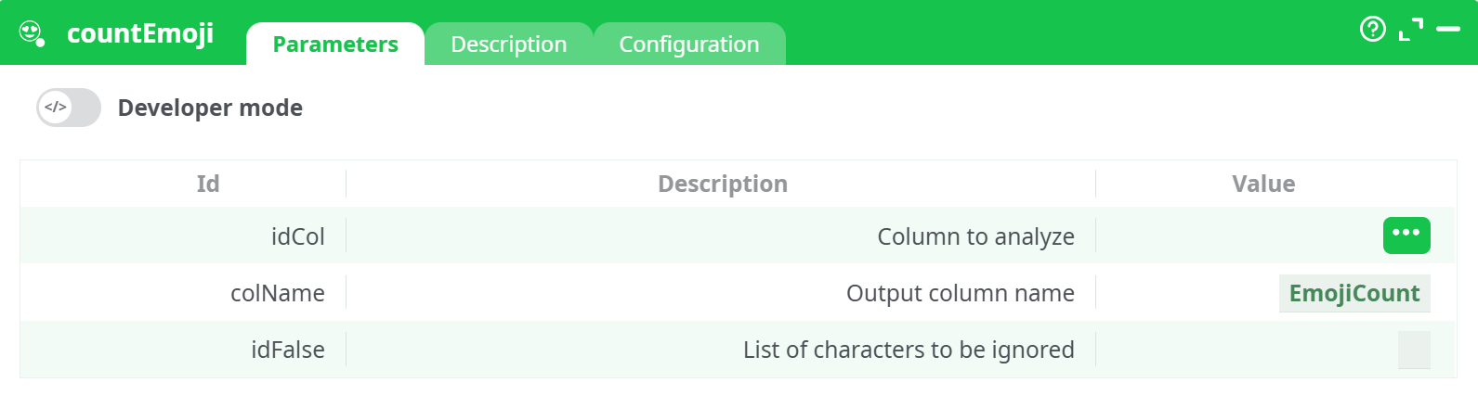Click 'List of characters to be ignored'
Viewport: 1478px width, 395px height.
[x=908, y=350]
